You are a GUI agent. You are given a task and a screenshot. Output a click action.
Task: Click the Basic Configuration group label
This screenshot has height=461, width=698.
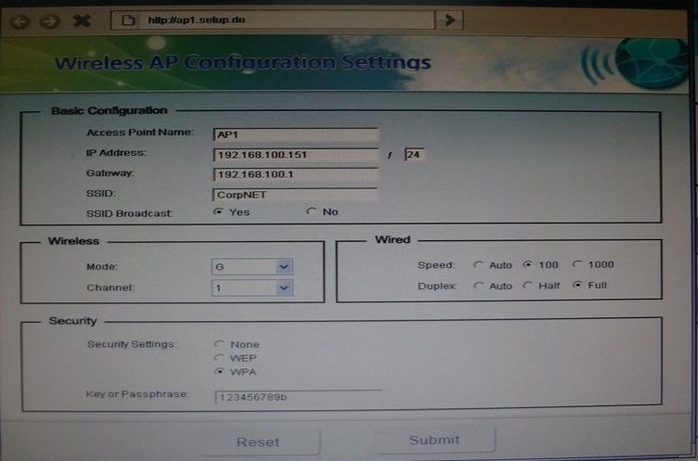pos(109,110)
